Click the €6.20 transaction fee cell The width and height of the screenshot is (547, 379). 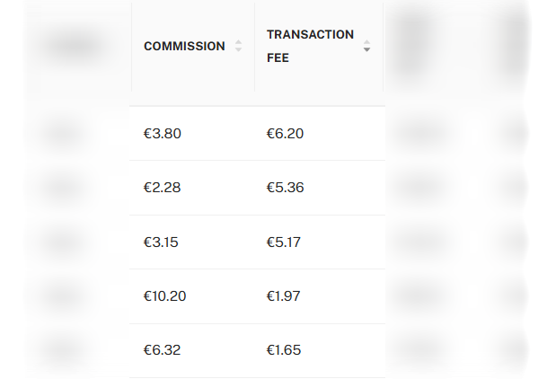[x=320, y=134]
